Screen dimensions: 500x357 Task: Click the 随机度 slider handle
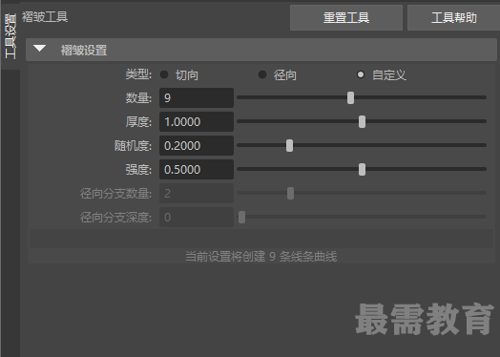click(x=289, y=145)
